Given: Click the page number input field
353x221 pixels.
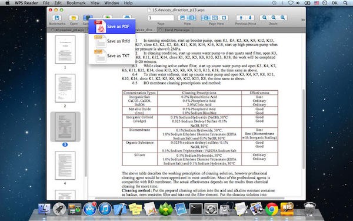Looking at the screenshot, I should click(161, 18).
